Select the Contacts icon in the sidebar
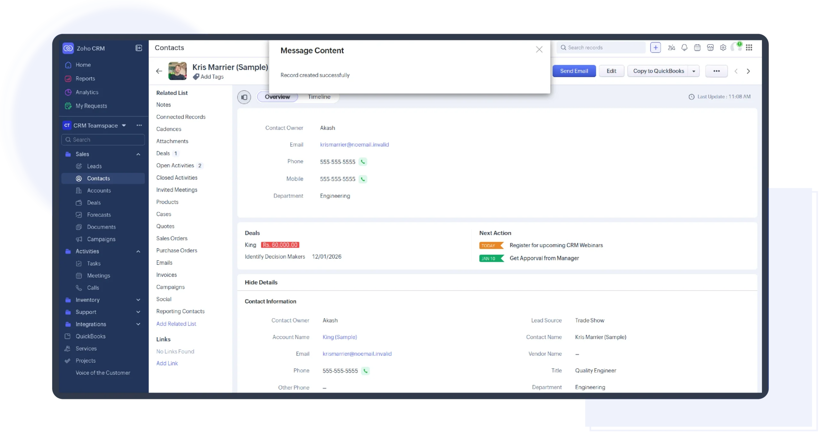821x433 pixels. [79, 178]
